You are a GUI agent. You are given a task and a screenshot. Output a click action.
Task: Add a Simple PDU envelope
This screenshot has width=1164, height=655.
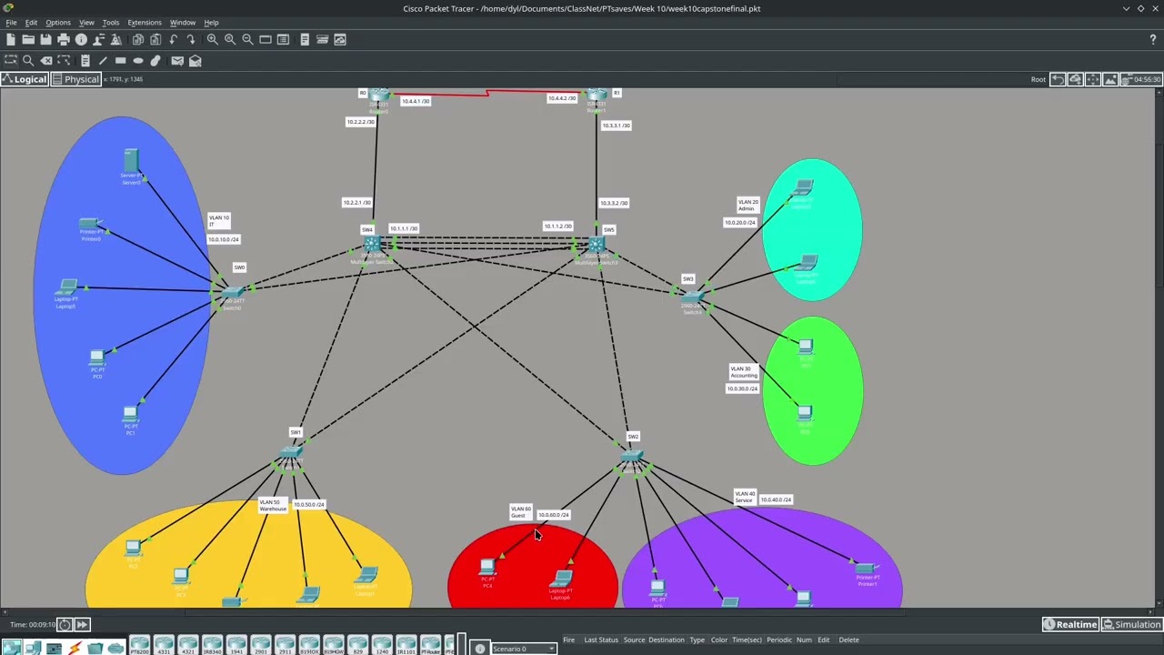[177, 61]
